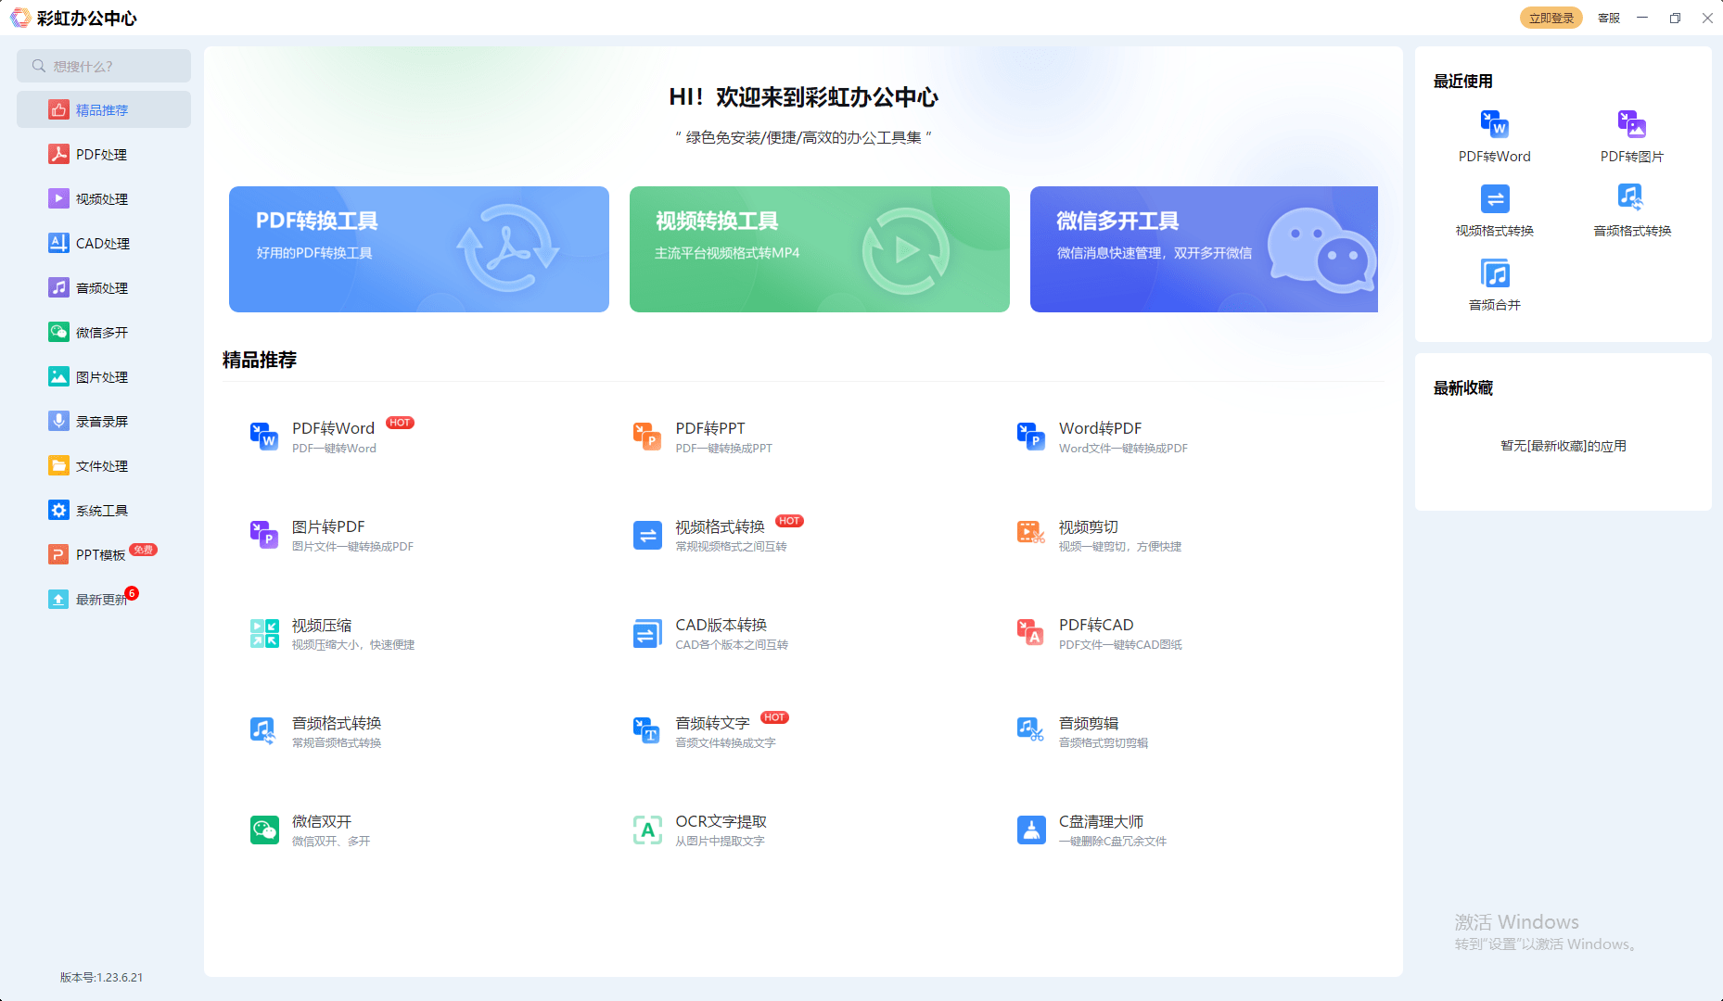Open the Word转PDF tool icon
This screenshot has height=1001, width=1723.
(1031, 437)
